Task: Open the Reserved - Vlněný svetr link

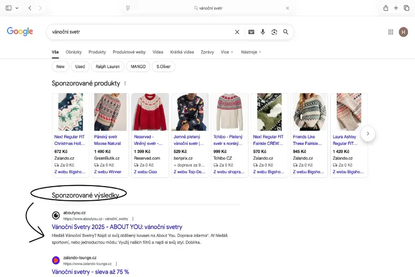Action: point(148,140)
